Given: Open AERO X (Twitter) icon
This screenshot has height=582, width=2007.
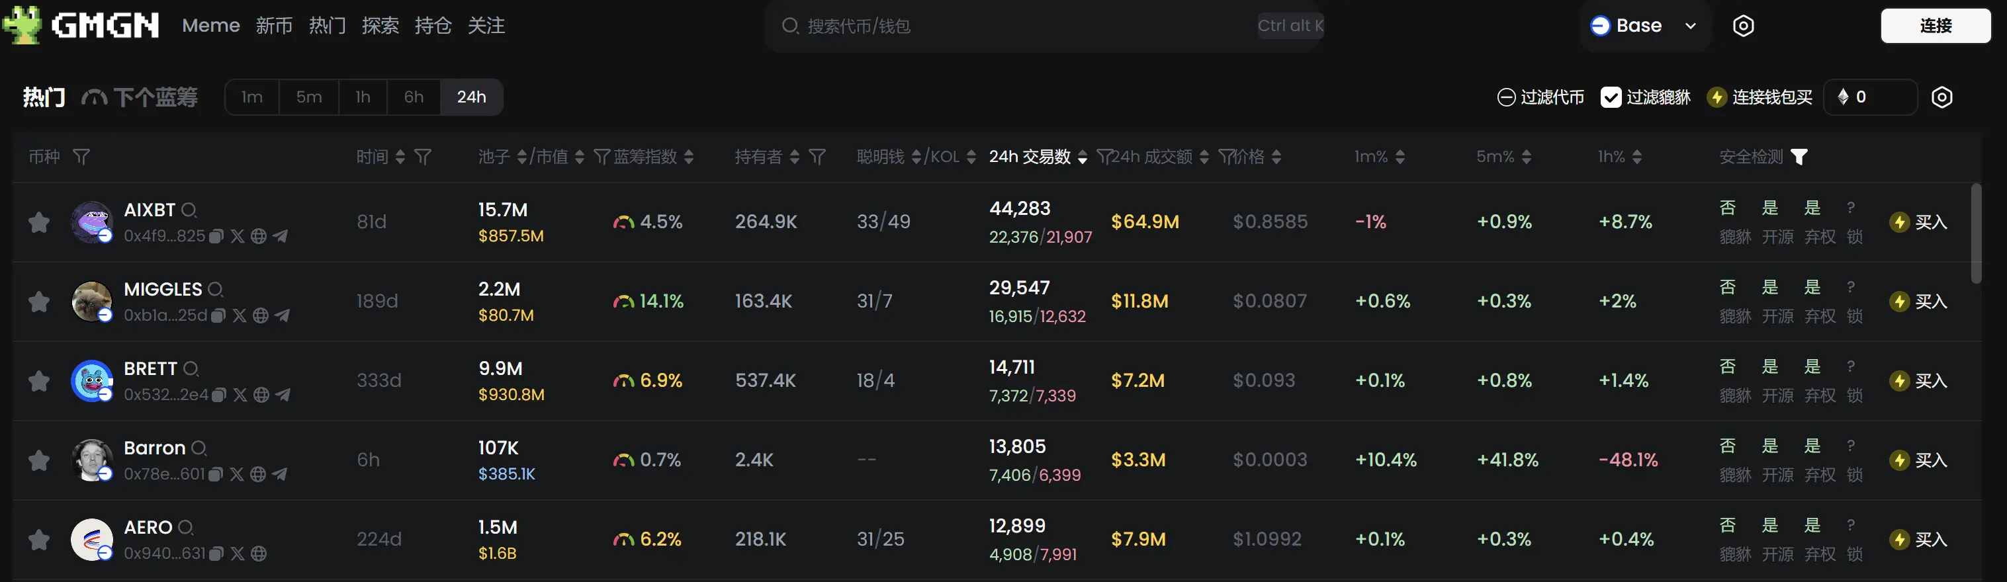Looking at the screenshot, I should tap(238, 553).
